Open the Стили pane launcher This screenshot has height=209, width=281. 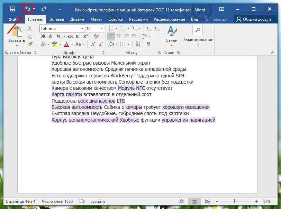(178, 53)
